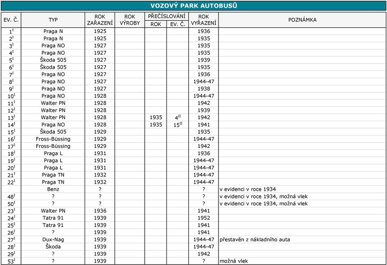387x265 pixels.
Task: Select Škoda 505 in row 15
Action: [53, 132]
